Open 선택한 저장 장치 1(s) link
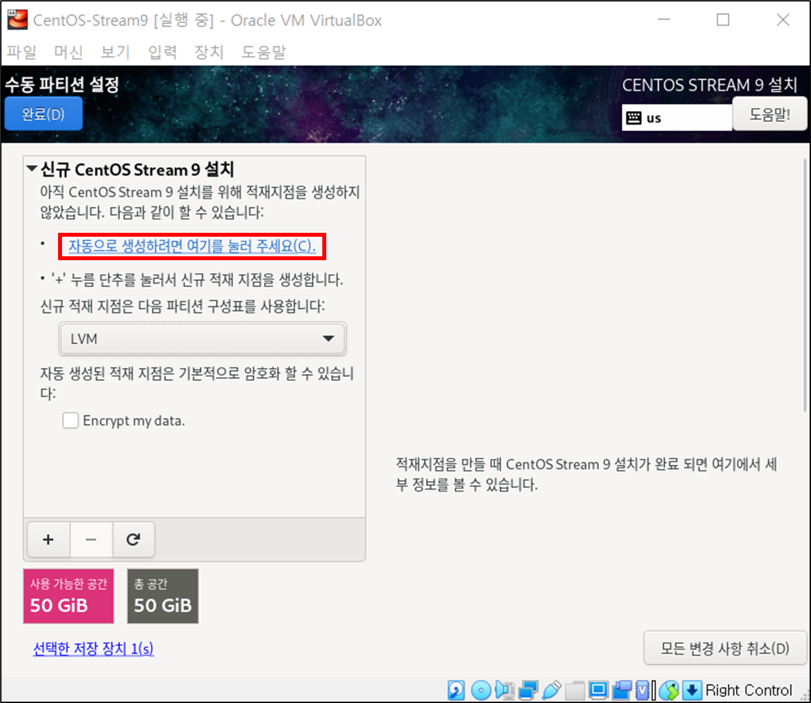This screenshot has width=811, height=703. click(x=93, y=648)
